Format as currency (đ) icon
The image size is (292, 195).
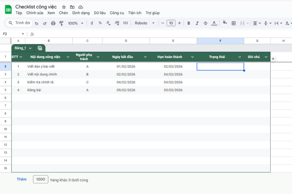91,23
